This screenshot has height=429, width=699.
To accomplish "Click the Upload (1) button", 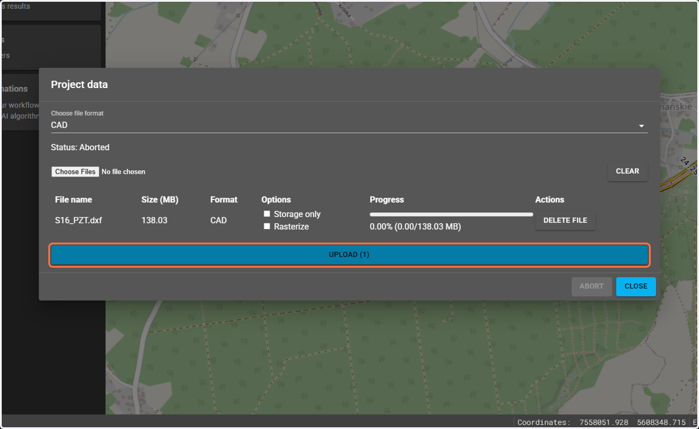I will tap(349, 255).
